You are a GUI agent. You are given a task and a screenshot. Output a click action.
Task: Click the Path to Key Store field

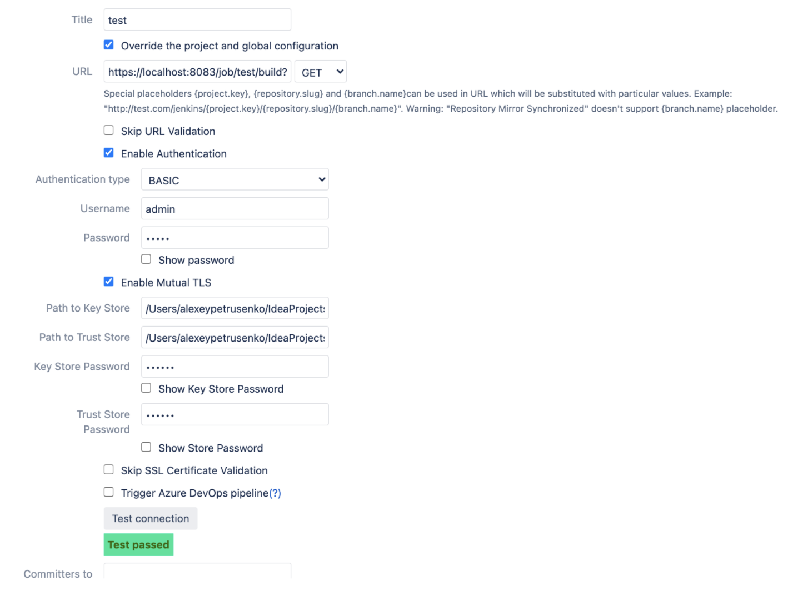(x=235, y=308)
